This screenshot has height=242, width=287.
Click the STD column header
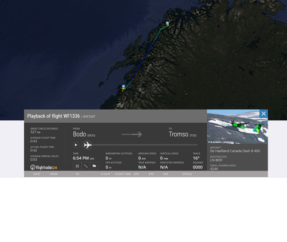[136, 174]
